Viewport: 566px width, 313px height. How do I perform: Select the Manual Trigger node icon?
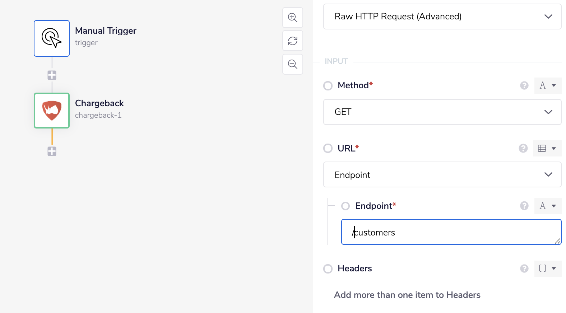pyautogui.click(x=52, y=38)
